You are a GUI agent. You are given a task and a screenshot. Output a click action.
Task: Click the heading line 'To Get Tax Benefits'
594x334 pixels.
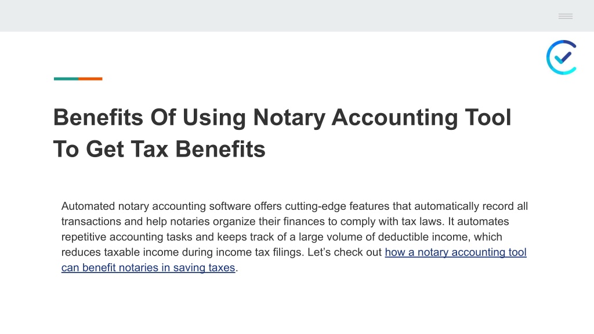click(x=159, y=149)
